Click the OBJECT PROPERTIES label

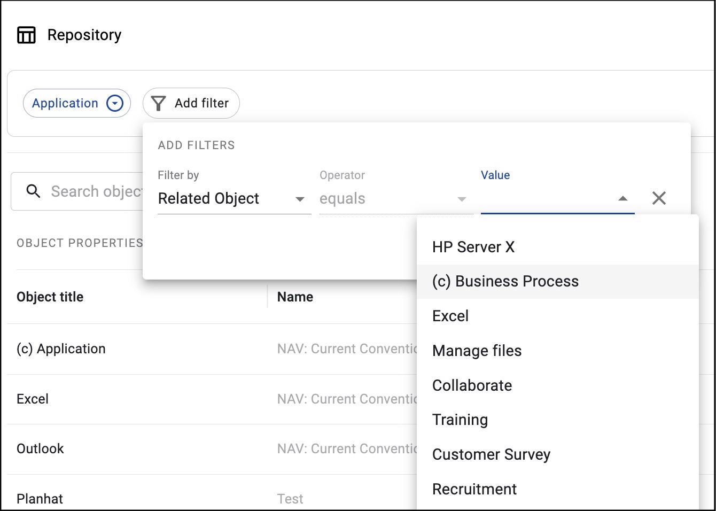[x=80, y=243]
